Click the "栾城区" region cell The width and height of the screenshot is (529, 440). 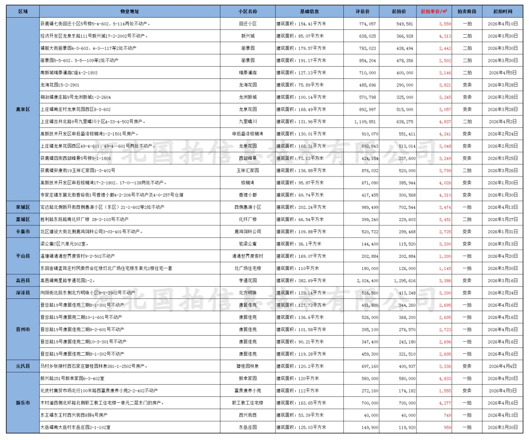pos(23,207)
